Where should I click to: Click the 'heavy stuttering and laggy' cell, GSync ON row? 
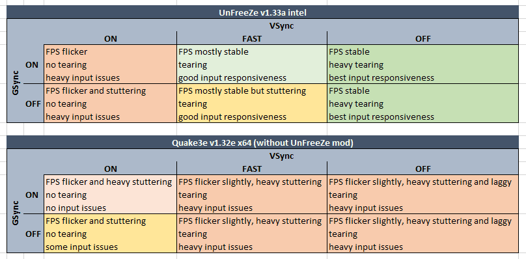(x=423, y=195)
